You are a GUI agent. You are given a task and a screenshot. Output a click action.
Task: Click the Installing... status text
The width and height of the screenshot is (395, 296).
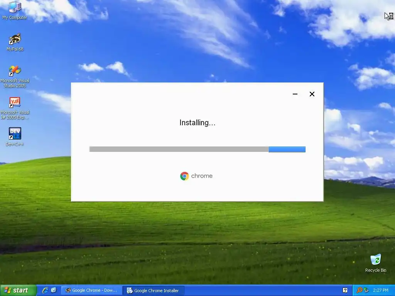tap(197, 123)
